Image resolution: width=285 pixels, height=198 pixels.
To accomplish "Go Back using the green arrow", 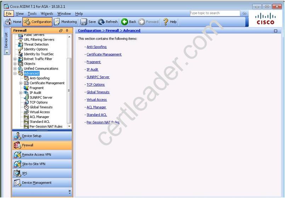I will coord(129,22).
